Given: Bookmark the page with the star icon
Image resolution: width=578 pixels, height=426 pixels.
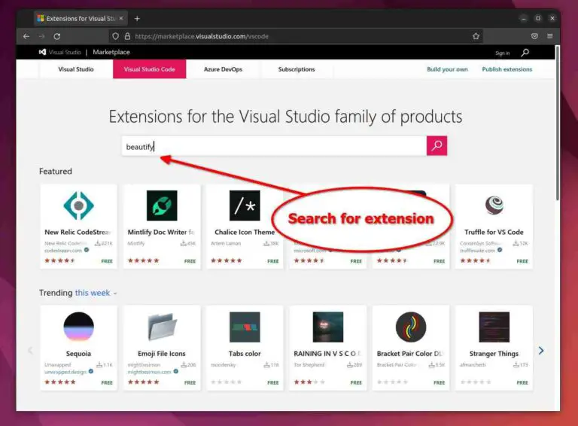Looking at the screenshot, I should (x=476, y=36).
